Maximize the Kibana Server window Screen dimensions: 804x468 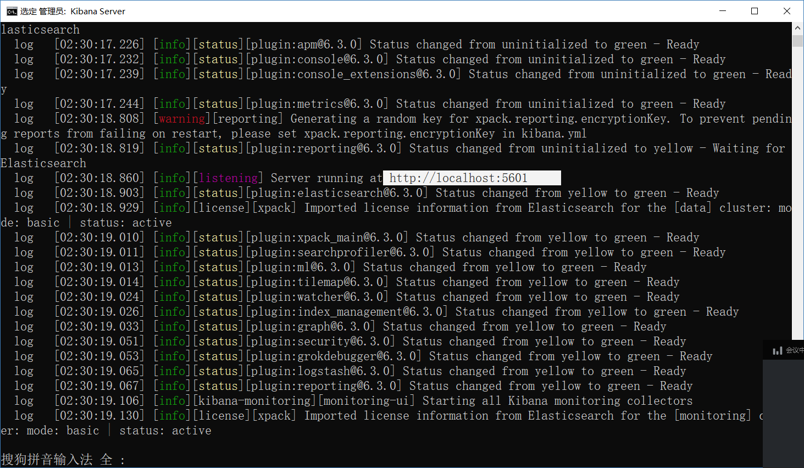tap(755, 11)
